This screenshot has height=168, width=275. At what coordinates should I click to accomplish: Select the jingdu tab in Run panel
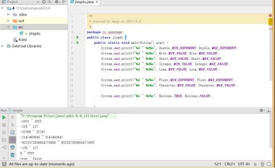tap(16, 110)
